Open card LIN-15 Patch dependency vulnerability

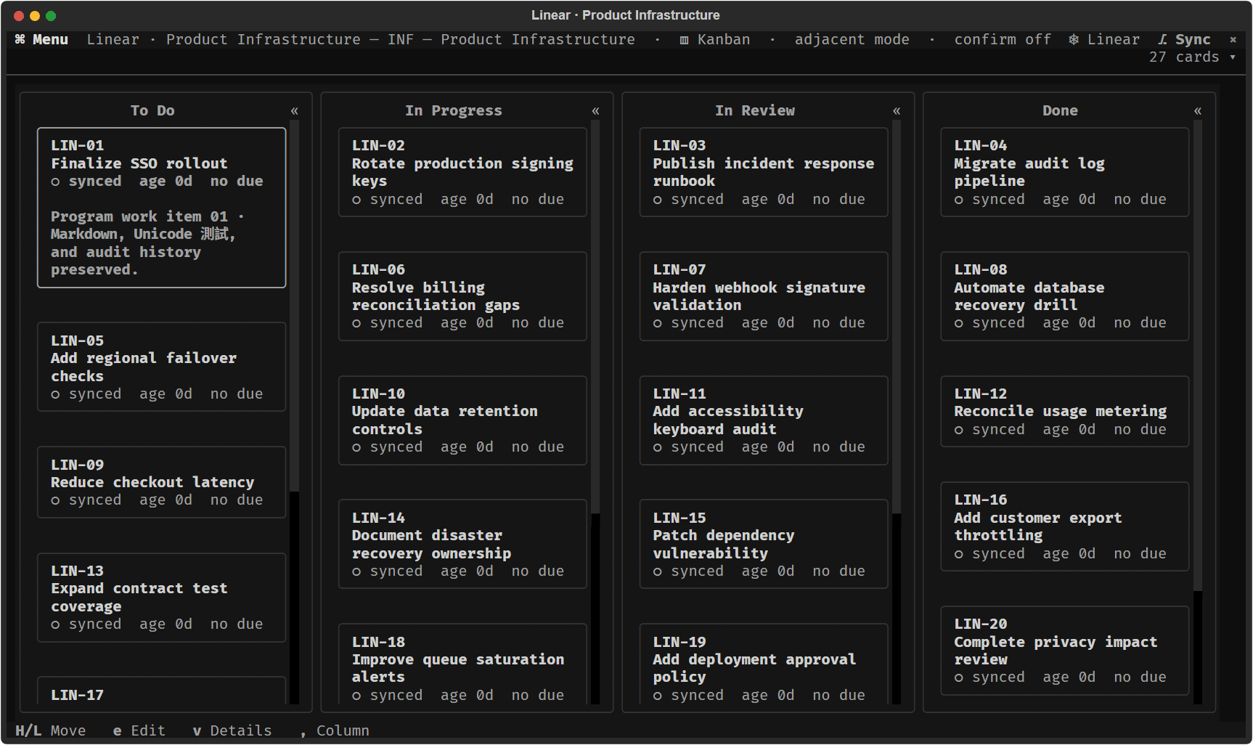764,544
